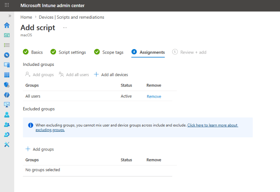Go to the Script settings step tab
The image size is (280, 192).
tap(68, 52)
